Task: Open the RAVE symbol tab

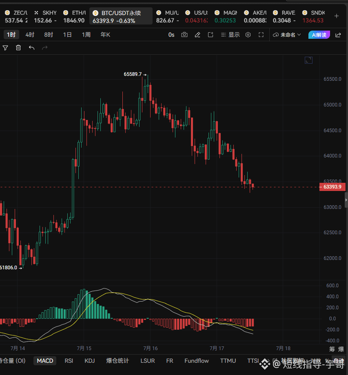Action: (x=284, y=16)
